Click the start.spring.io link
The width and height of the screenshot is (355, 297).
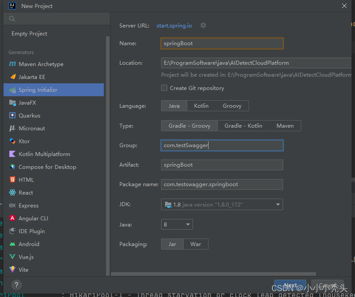point(174,25)
